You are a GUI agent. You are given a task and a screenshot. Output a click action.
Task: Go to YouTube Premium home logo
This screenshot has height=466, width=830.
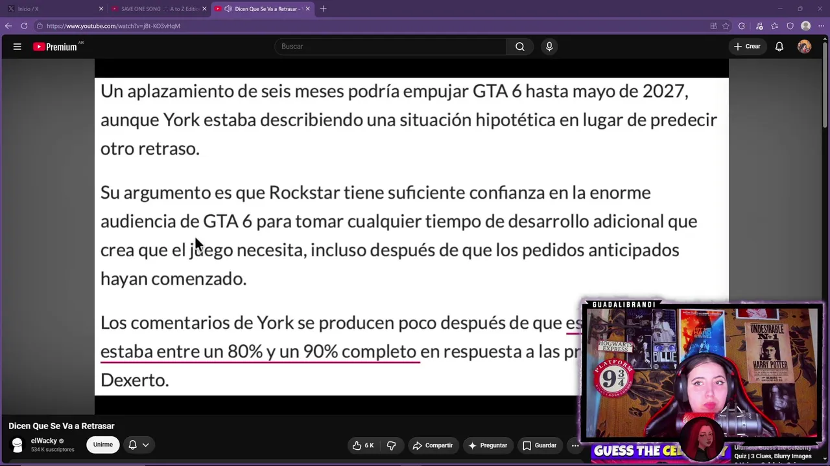point(55,47)
